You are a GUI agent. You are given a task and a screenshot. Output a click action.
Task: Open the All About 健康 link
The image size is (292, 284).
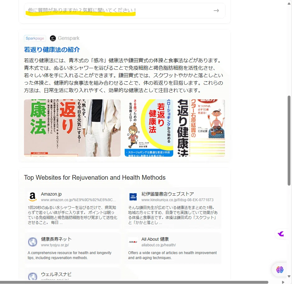155,239
